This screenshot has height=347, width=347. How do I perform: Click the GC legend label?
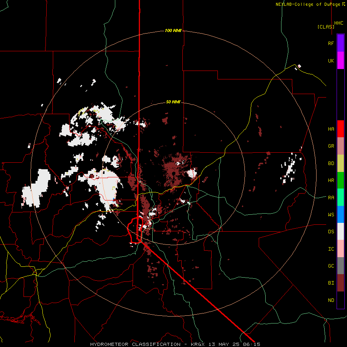331,266
